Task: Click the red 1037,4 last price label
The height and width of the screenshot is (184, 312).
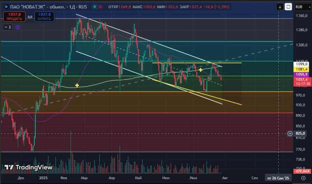Action: click(303, 82)
